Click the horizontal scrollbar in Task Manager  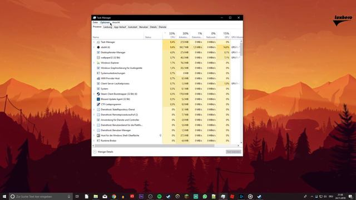[x=155, y=146]
